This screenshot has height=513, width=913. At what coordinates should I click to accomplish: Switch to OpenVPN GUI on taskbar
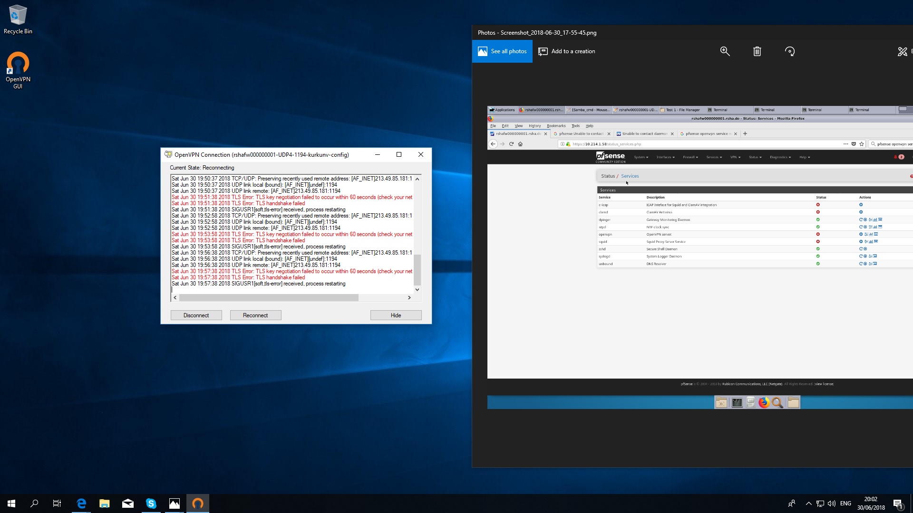198,503
